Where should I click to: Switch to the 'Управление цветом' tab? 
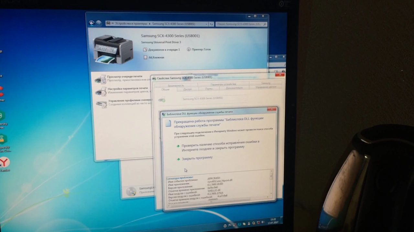(266, 87)
